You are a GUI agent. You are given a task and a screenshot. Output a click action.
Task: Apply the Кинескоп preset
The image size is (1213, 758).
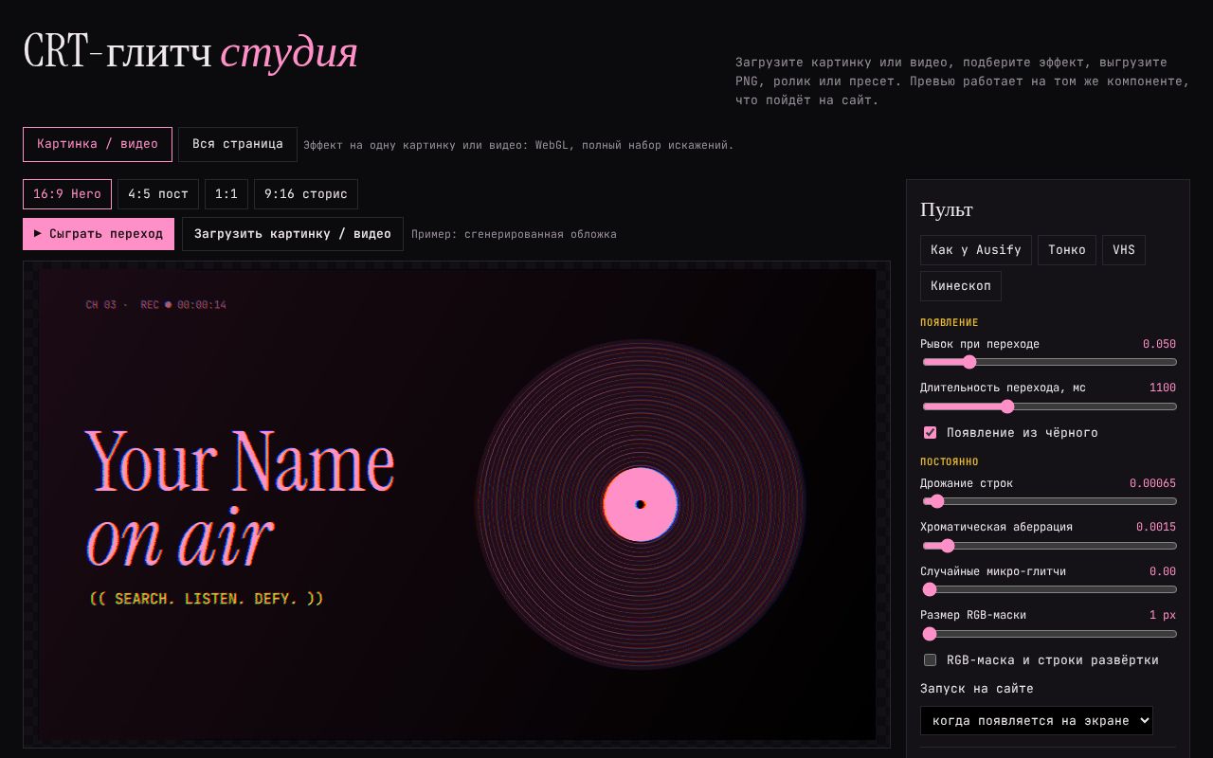tap(961, 286)
